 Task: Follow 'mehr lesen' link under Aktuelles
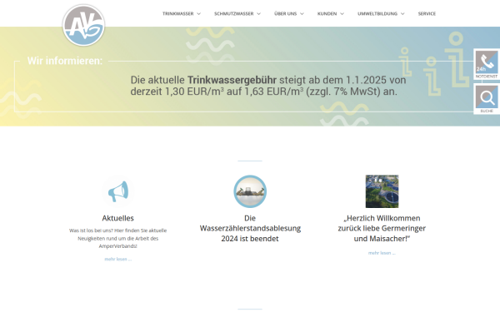coord(118,259)
